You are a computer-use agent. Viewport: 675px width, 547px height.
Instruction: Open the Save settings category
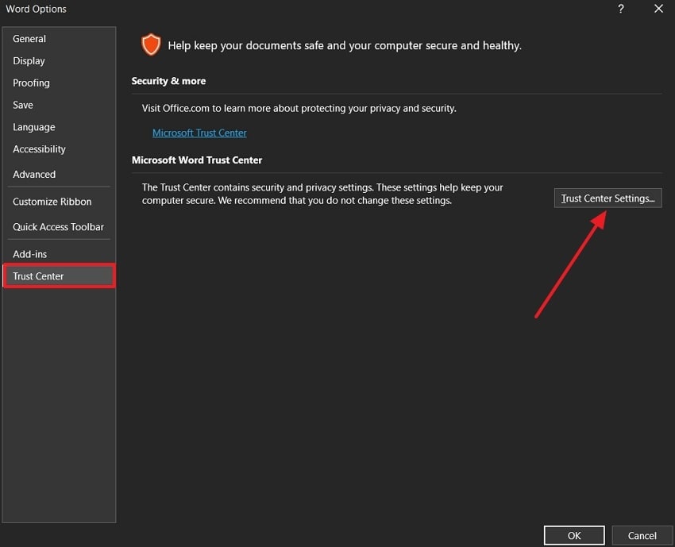coord(23,105)
